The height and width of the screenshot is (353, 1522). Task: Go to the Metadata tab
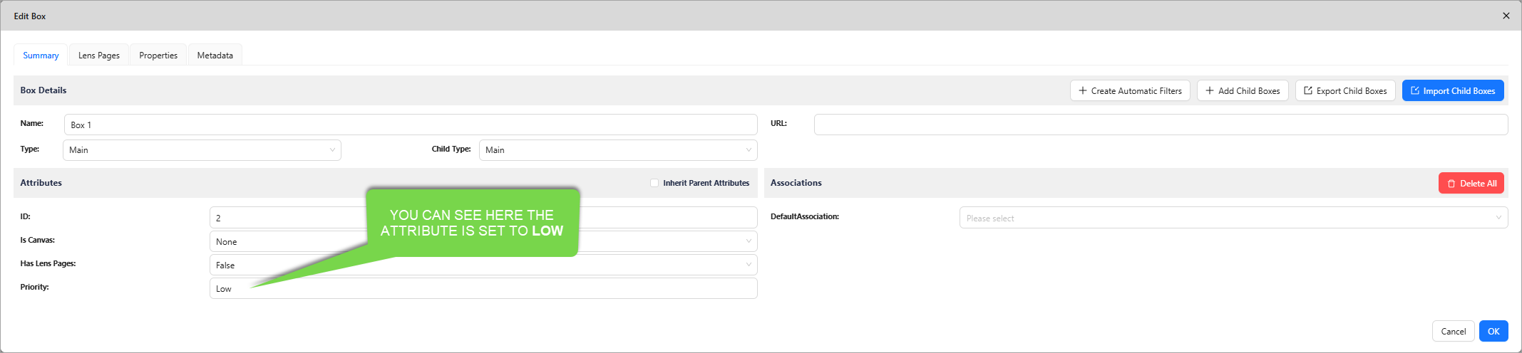pyautogui.click(x=215, y=56)
